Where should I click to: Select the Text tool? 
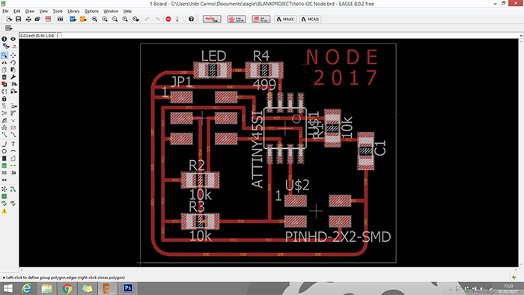click(13, 144)
